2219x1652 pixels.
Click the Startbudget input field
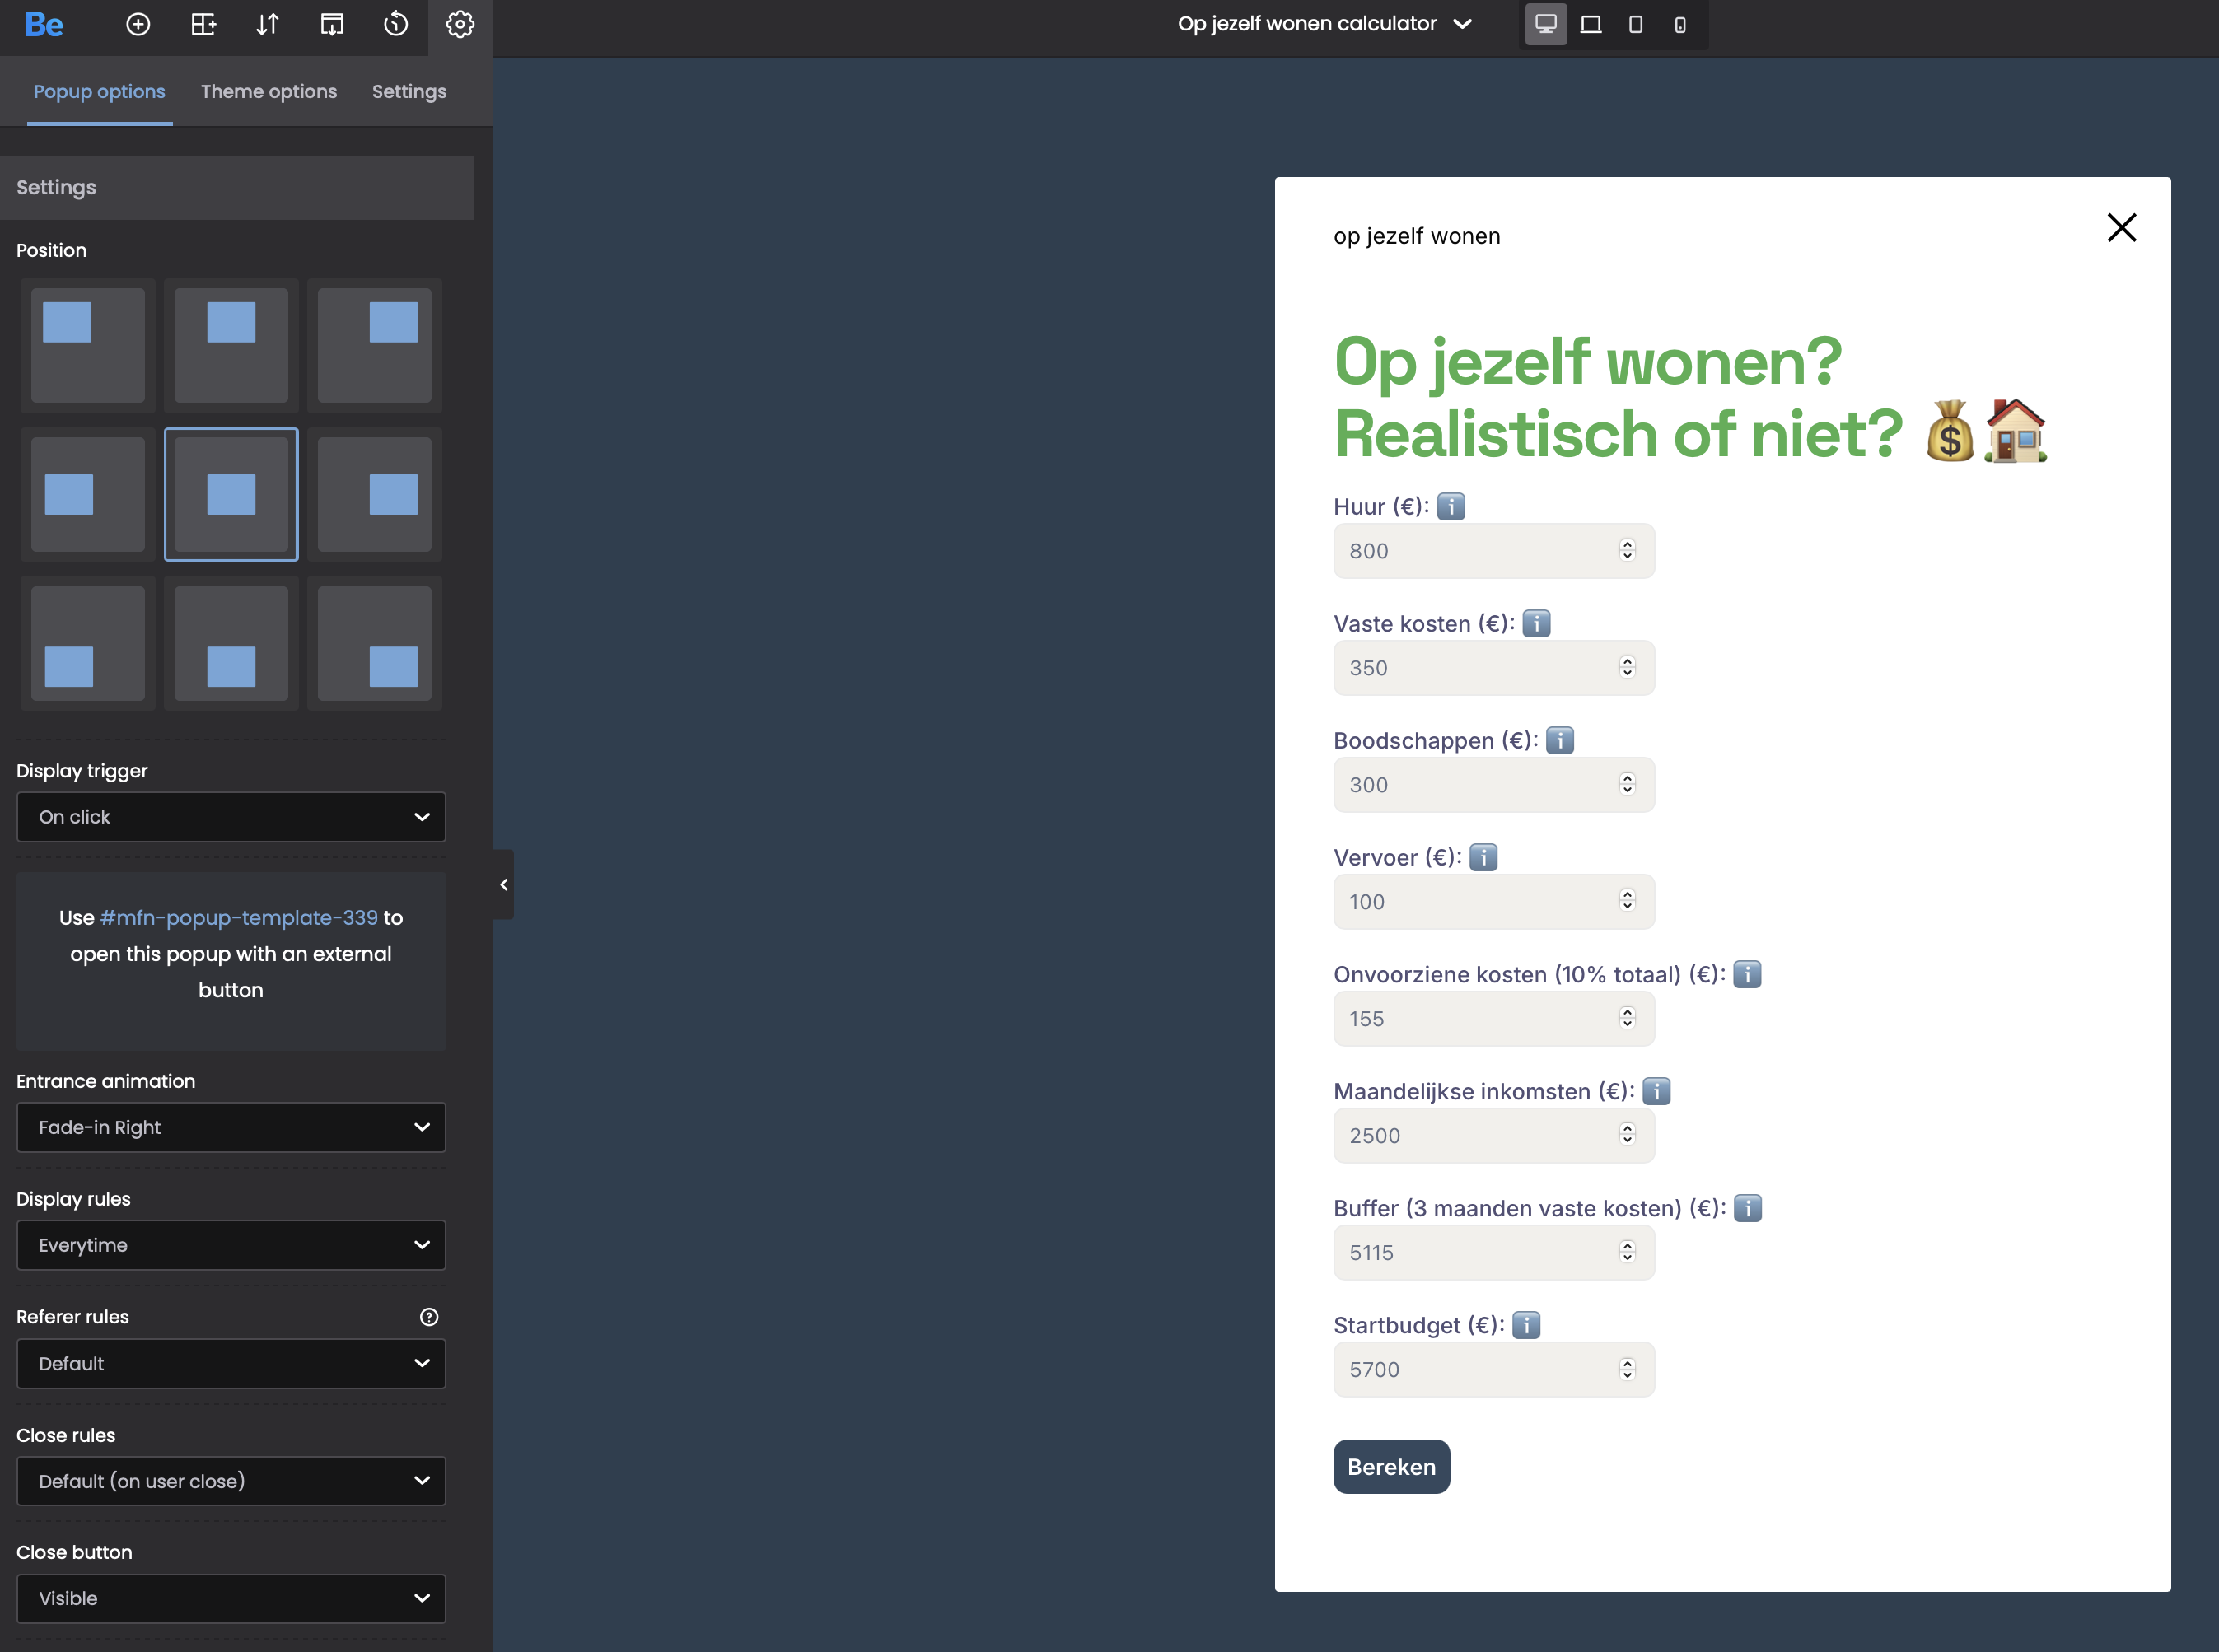pyautogui.click(x=1494, y=1370)
